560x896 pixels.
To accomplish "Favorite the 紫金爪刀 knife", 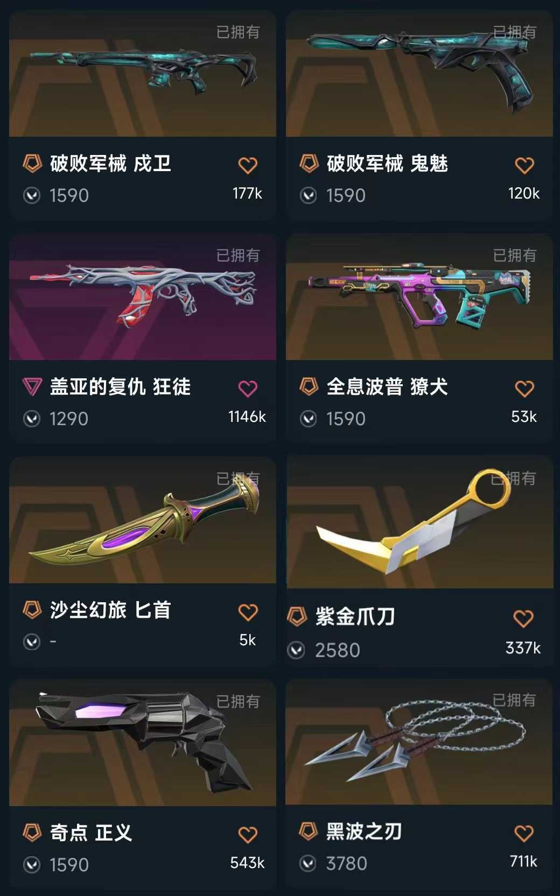I will click(x=523, y=618).
